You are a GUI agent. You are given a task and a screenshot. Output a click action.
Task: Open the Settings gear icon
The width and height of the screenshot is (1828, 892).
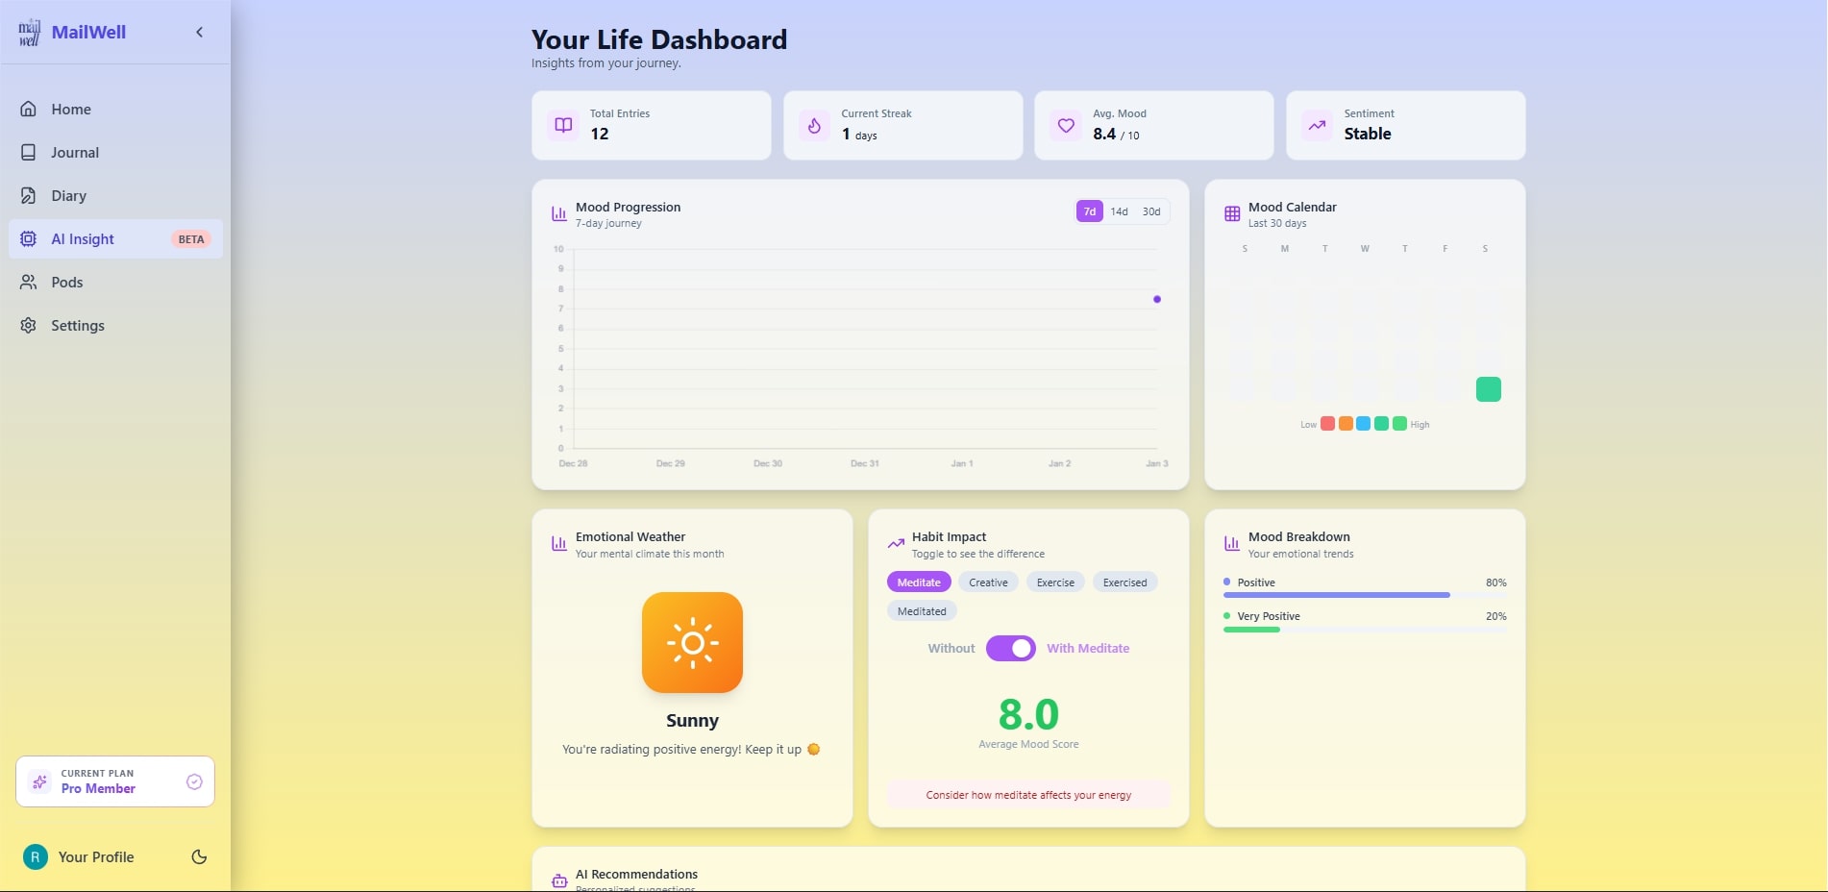(x=29, y=326)
